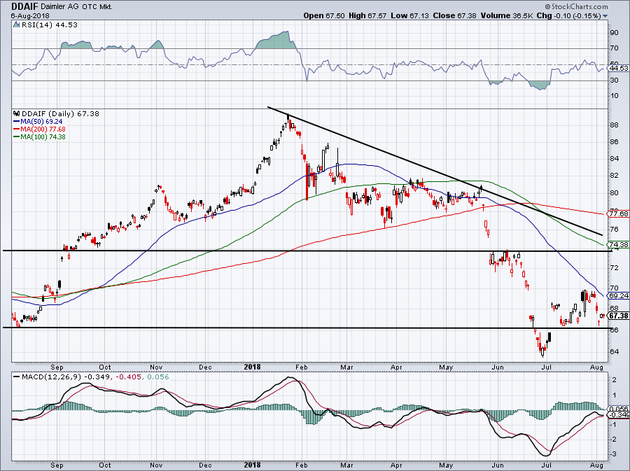The width and height of the screenshot is (630, 471).
Task: Click 'Oct' on the MACD panel date axis
Action: click(x=105, y=465)
